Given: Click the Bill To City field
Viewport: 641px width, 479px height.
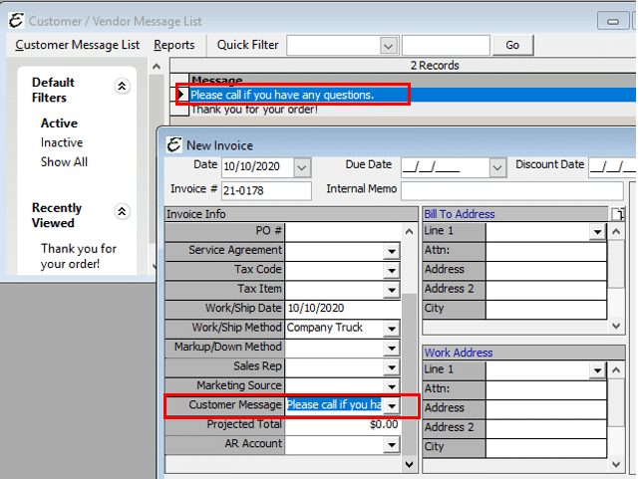Looking at the screenshot, I should tap(545, 309).
